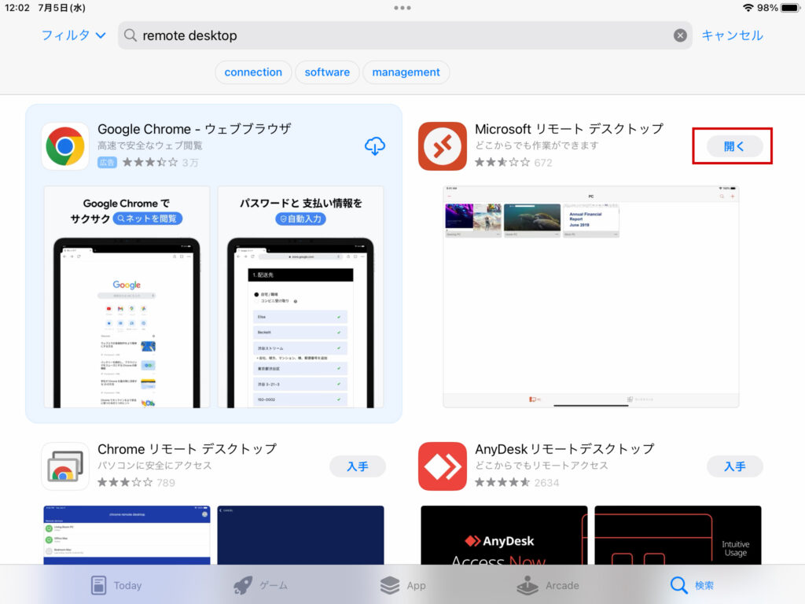Screen dimensions: 805x604
Task: Tap the stacked-squares icon on the App tab
Action: (391, 585)
